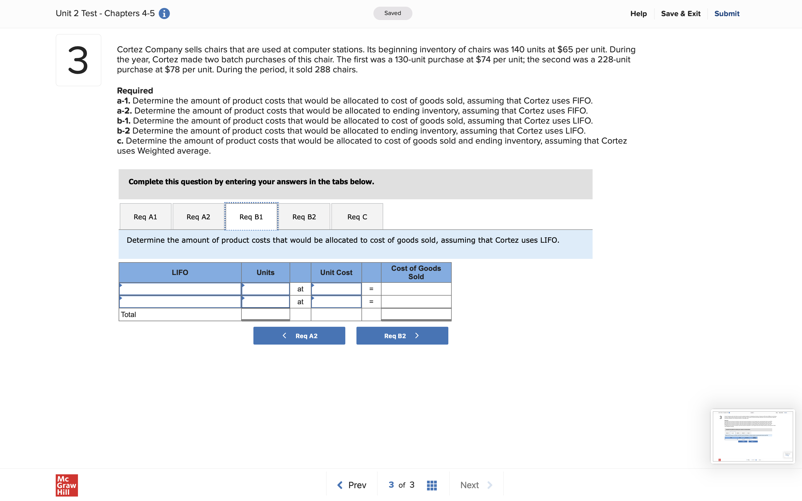Click the Req A2 back button chevron
Screen dimensions: 802x501
[284, 336]
